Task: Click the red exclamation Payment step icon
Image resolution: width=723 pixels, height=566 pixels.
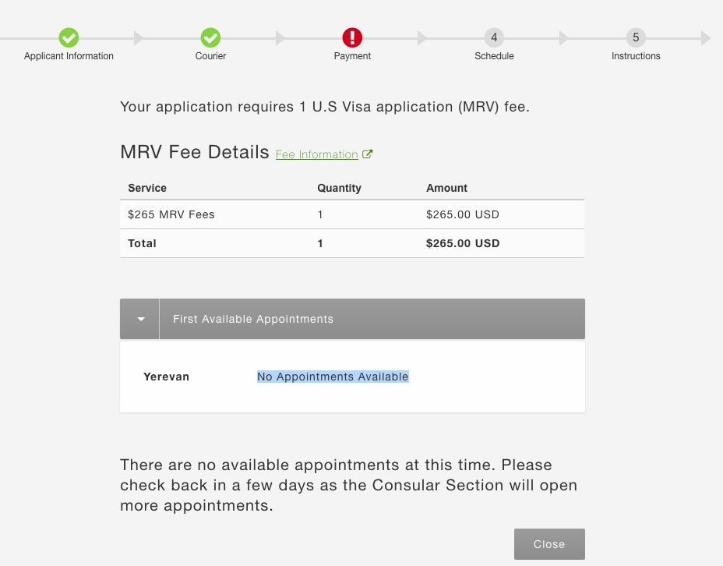Action: pos(352,38)
